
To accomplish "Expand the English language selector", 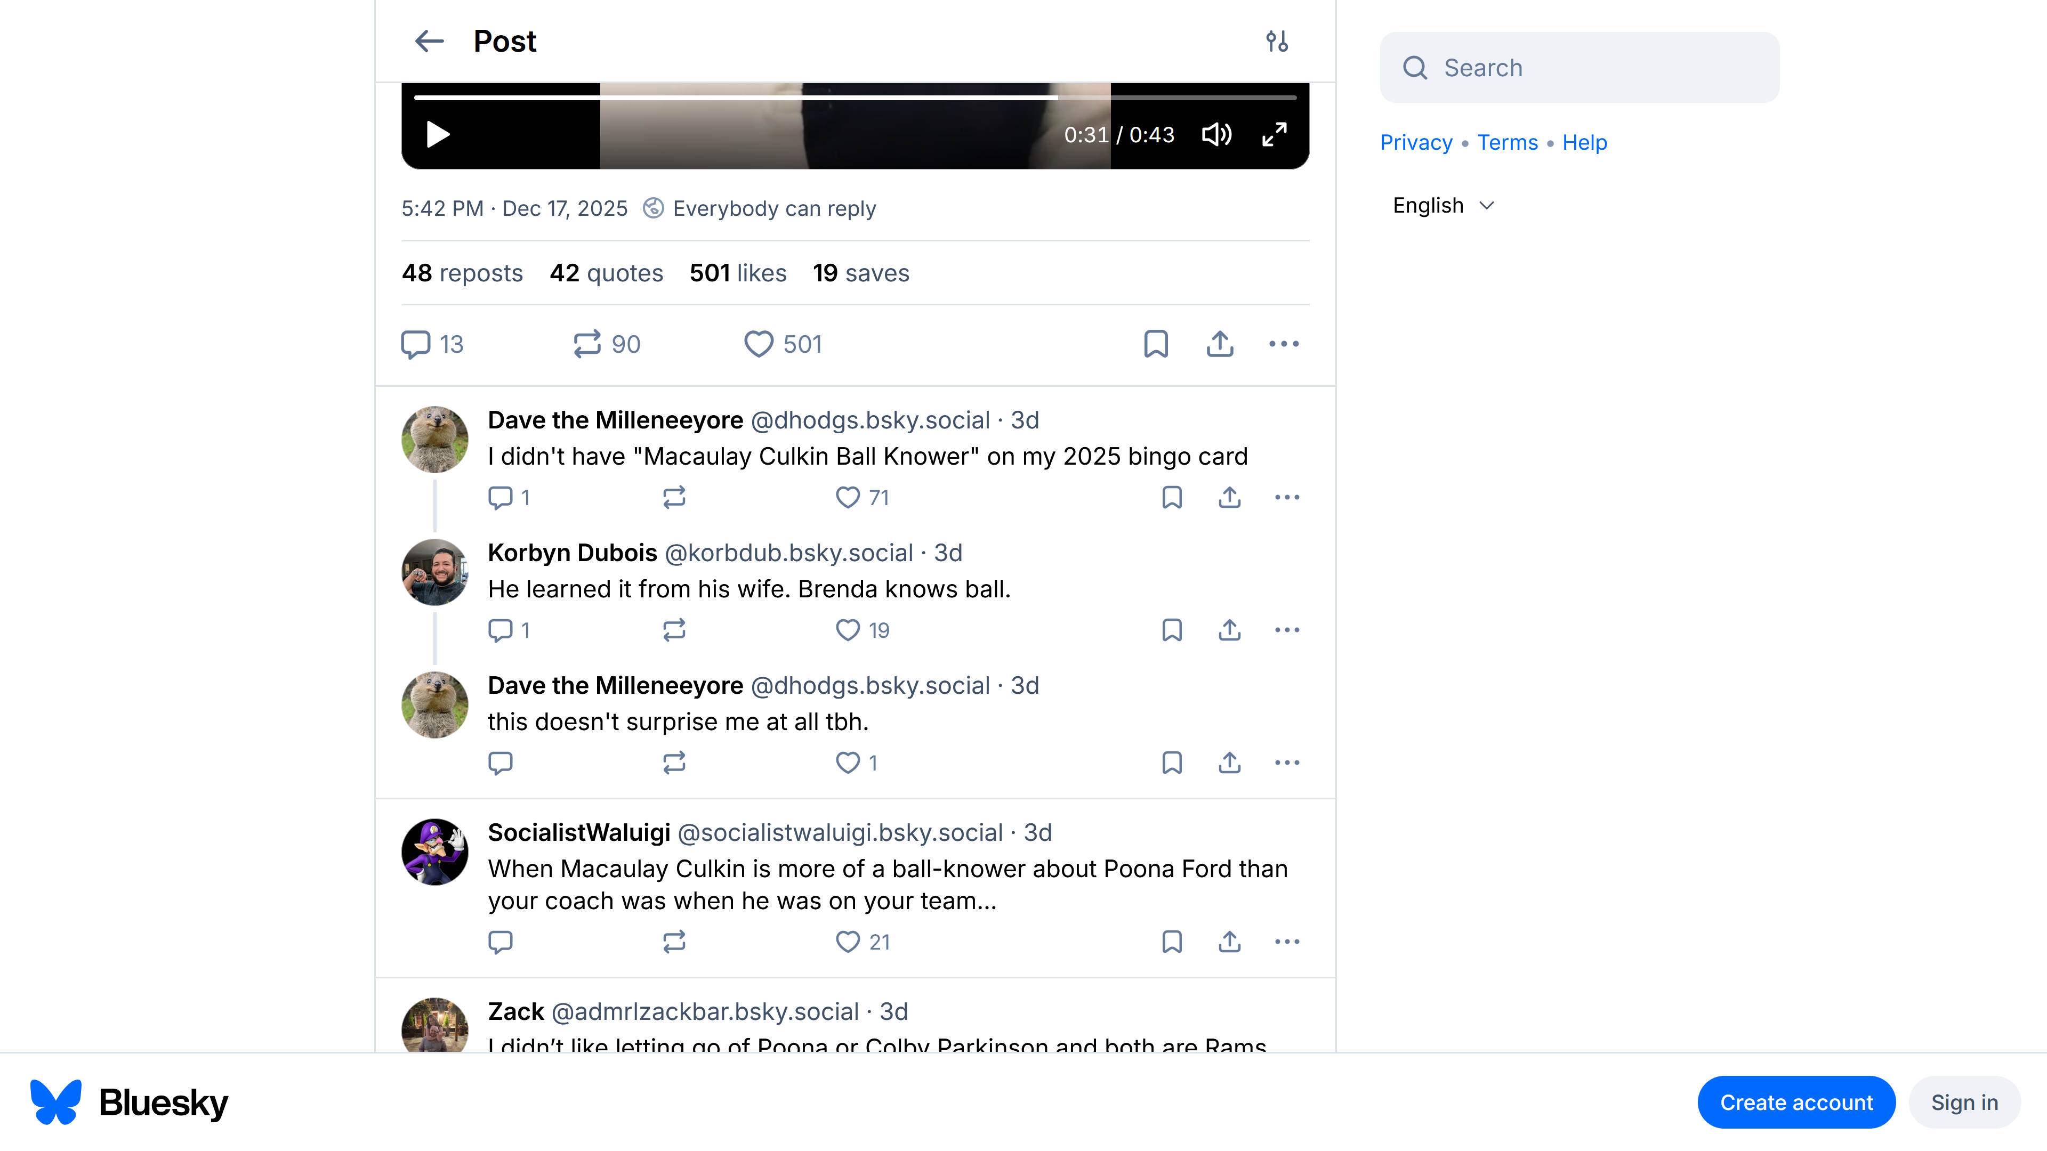I will click(1444, 206).
